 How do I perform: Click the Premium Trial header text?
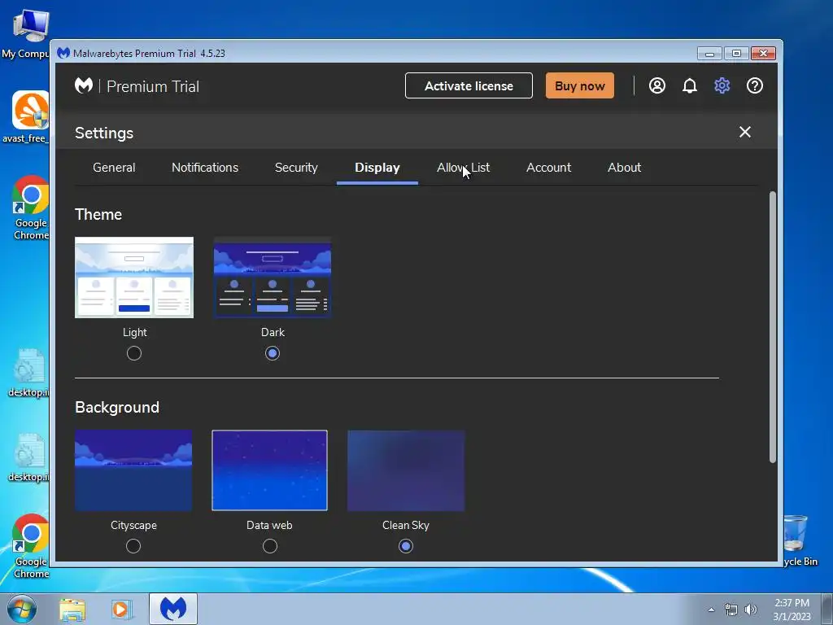[x=153, y=86]
